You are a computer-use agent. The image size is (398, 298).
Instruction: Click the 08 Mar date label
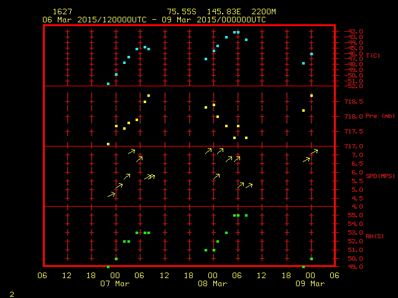pos(213,284)
